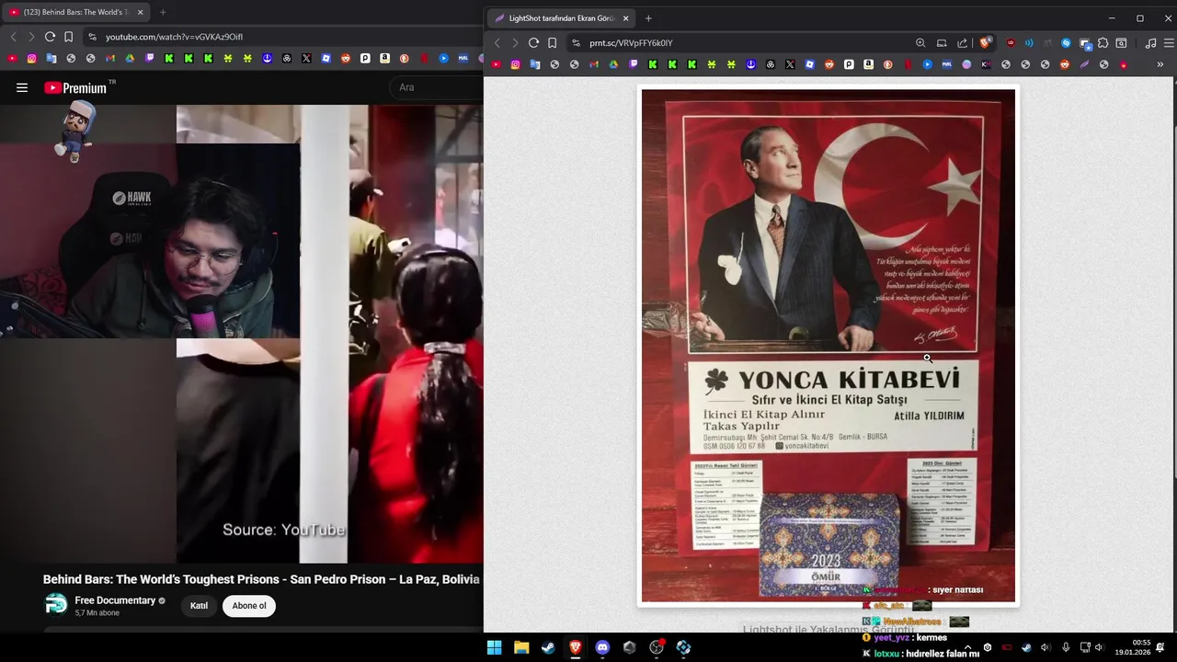Bookmark the prnt.sc page
The width and height of the screenshot is (1177, 662).
(x=552, y=42)
